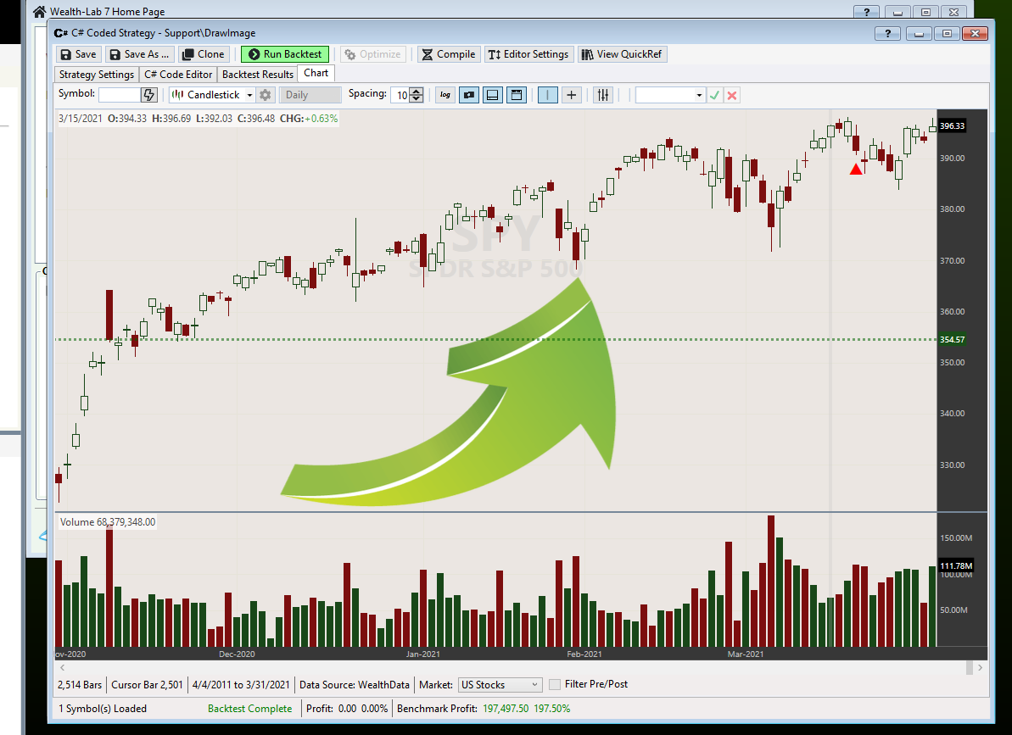Click the Daily scale field
This screenshot has height=735, width=1012.
click(x=310, y=95)
